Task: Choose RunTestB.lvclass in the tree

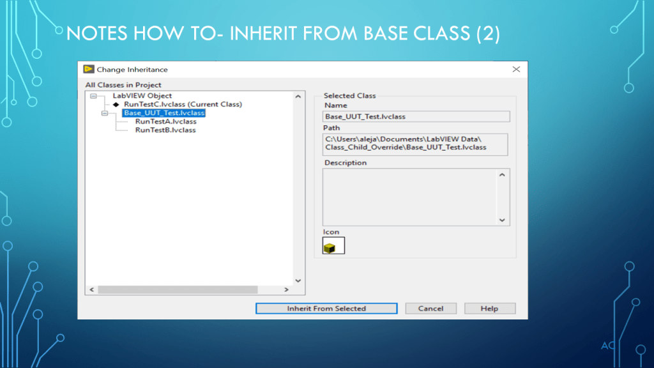Action: (165, 130)
